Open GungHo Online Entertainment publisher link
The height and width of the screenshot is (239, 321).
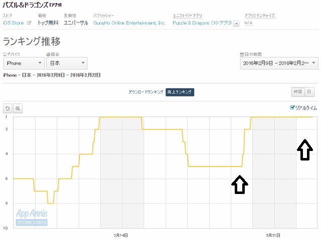coord(129,23)
